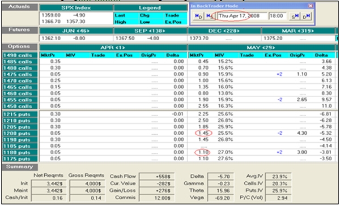Select the 1200 puts row header

[x=20, y=133]
